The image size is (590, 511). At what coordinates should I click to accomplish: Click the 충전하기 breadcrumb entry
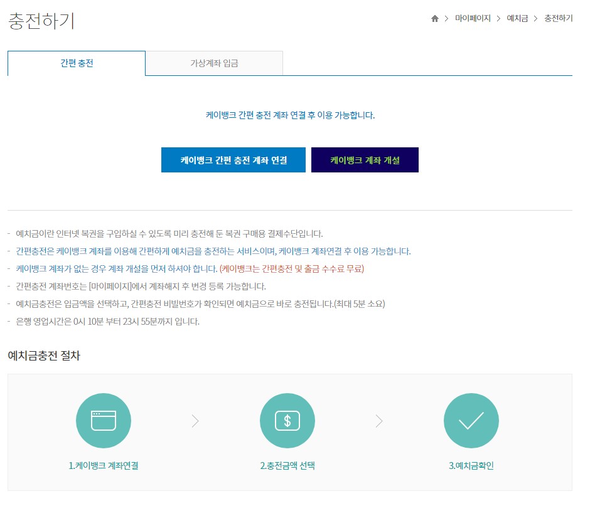click(558, 19)
